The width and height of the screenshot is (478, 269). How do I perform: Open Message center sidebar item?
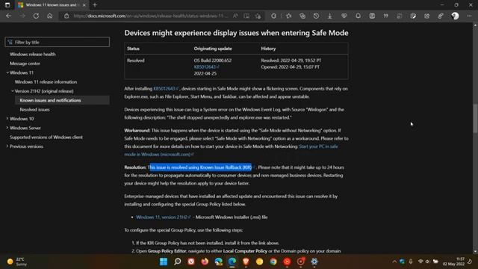point(25,64)
